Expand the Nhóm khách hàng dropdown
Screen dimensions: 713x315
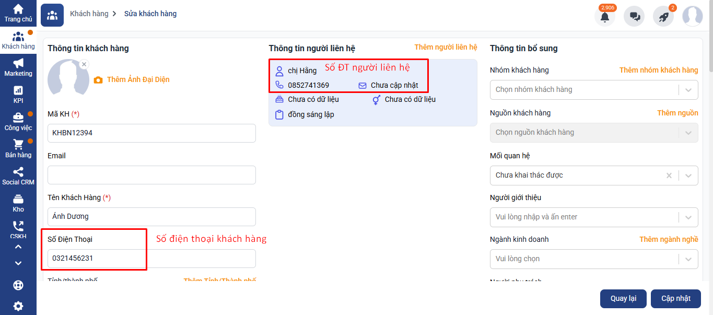tap(688, 90)
